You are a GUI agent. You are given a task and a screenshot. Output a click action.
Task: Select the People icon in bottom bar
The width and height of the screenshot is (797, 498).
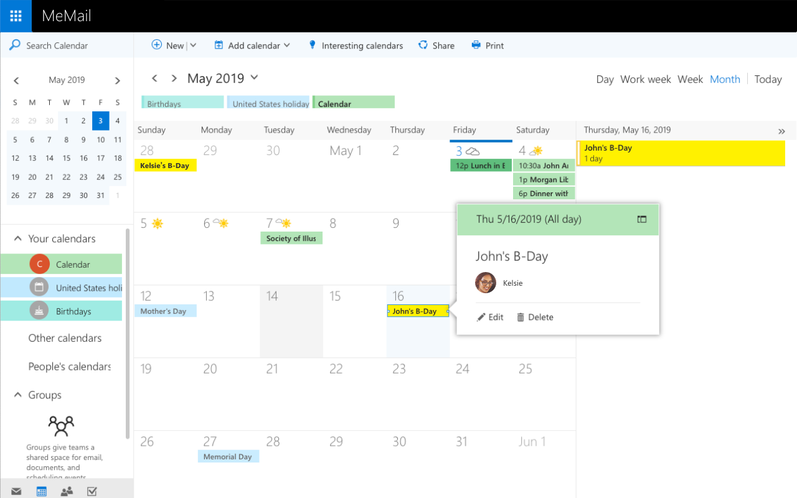coord(67,491)
